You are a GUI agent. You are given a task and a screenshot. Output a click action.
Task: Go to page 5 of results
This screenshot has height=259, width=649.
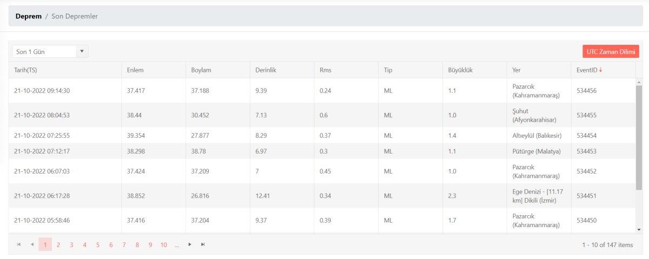[98, 245]
